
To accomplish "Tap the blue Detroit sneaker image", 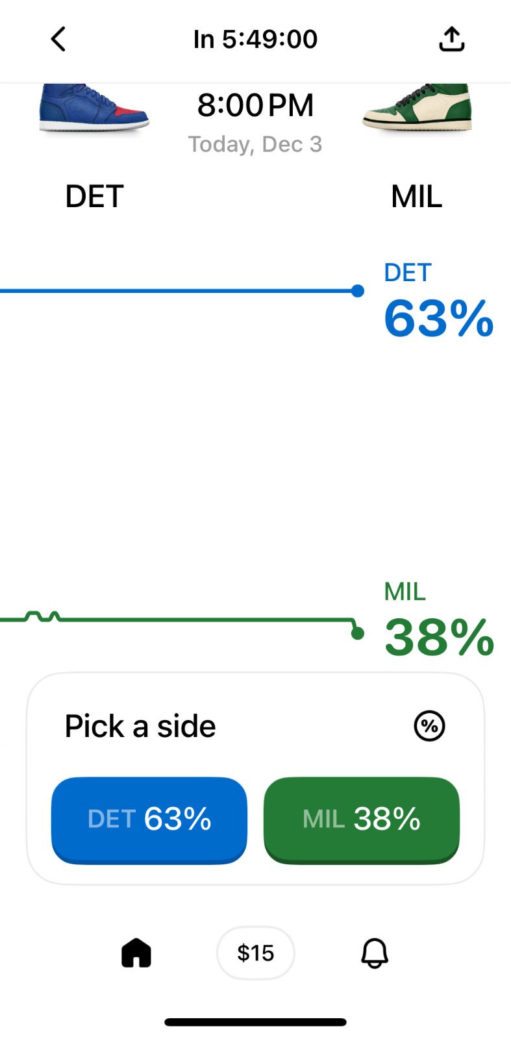I will pyautogui.click(x=94, y=108).
